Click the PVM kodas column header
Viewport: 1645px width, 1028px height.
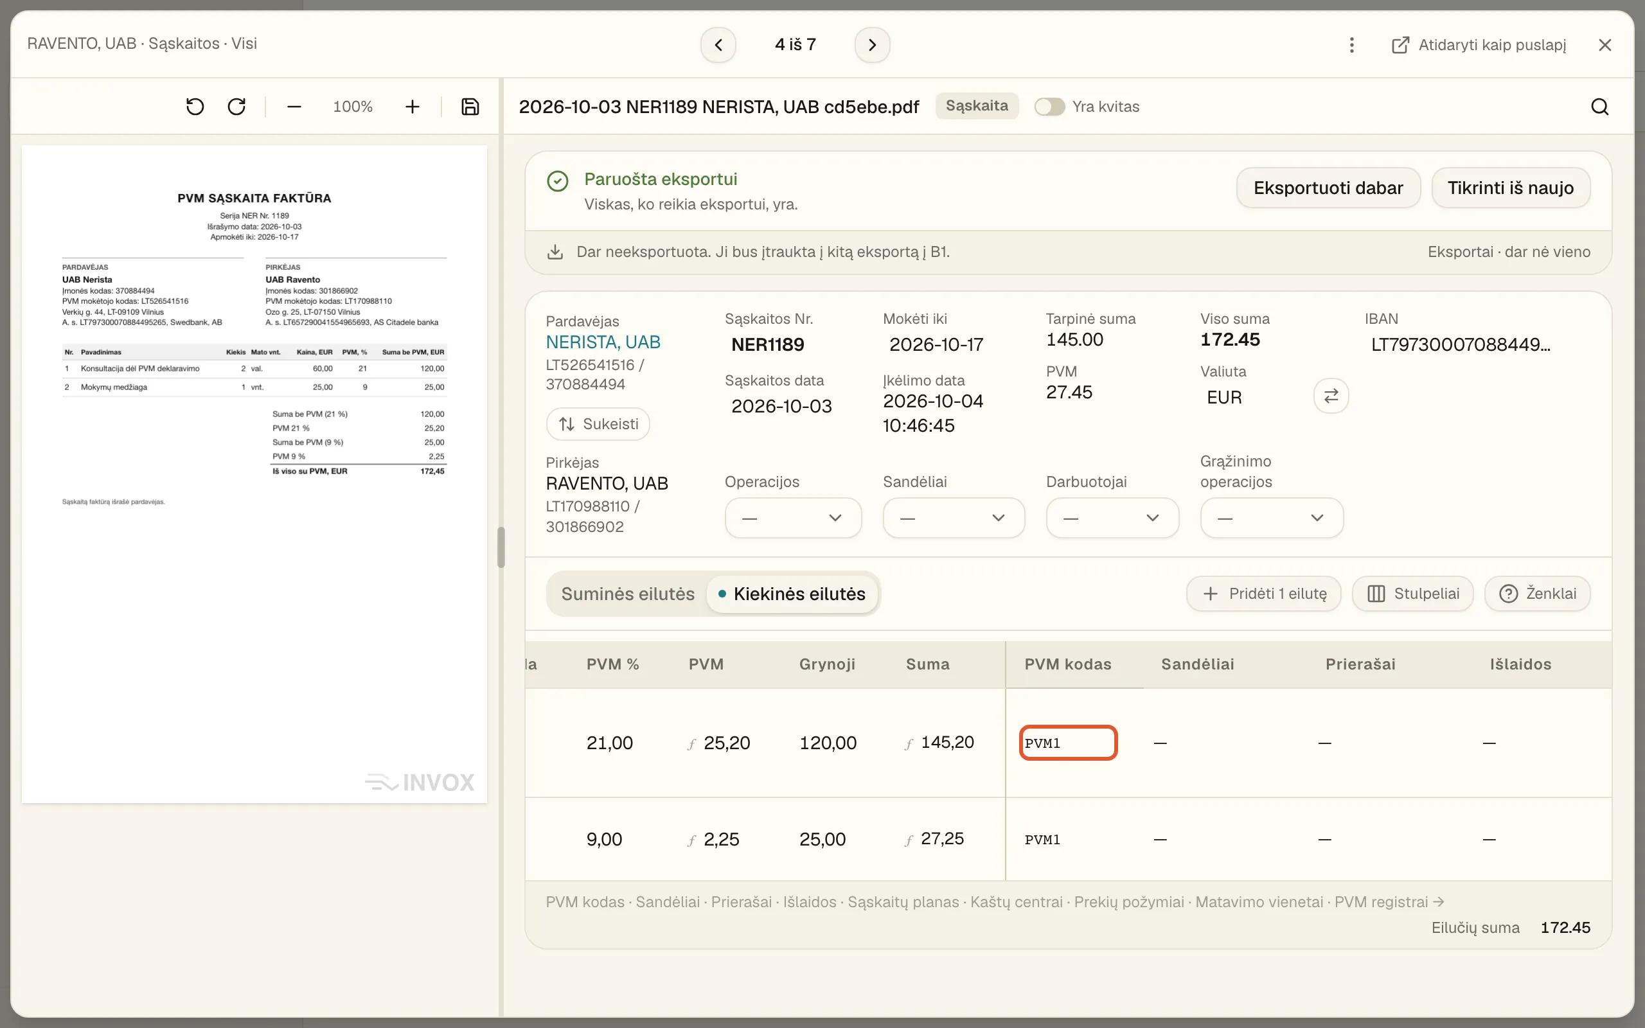pyautogui.click(x=1067, y=664)
